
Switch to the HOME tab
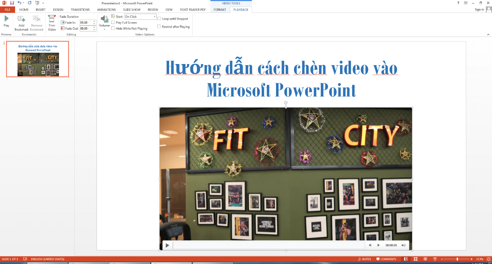(24, 10)
